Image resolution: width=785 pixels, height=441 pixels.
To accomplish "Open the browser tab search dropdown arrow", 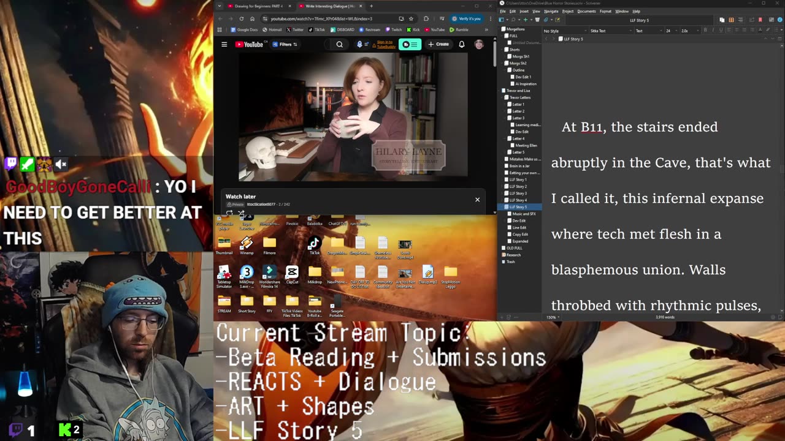I will 220,6.
